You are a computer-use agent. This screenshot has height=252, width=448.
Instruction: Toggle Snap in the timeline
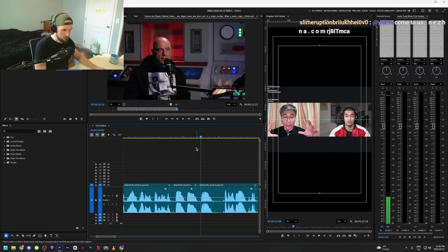[x=97, y=135]
